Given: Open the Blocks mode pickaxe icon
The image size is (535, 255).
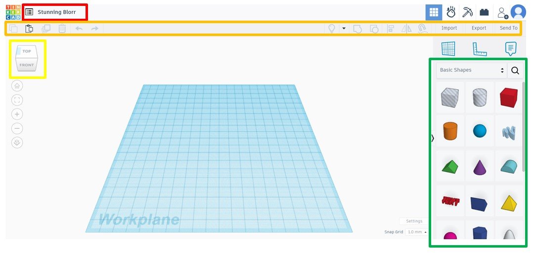Looking at the screenshot, I should (467, 12).
